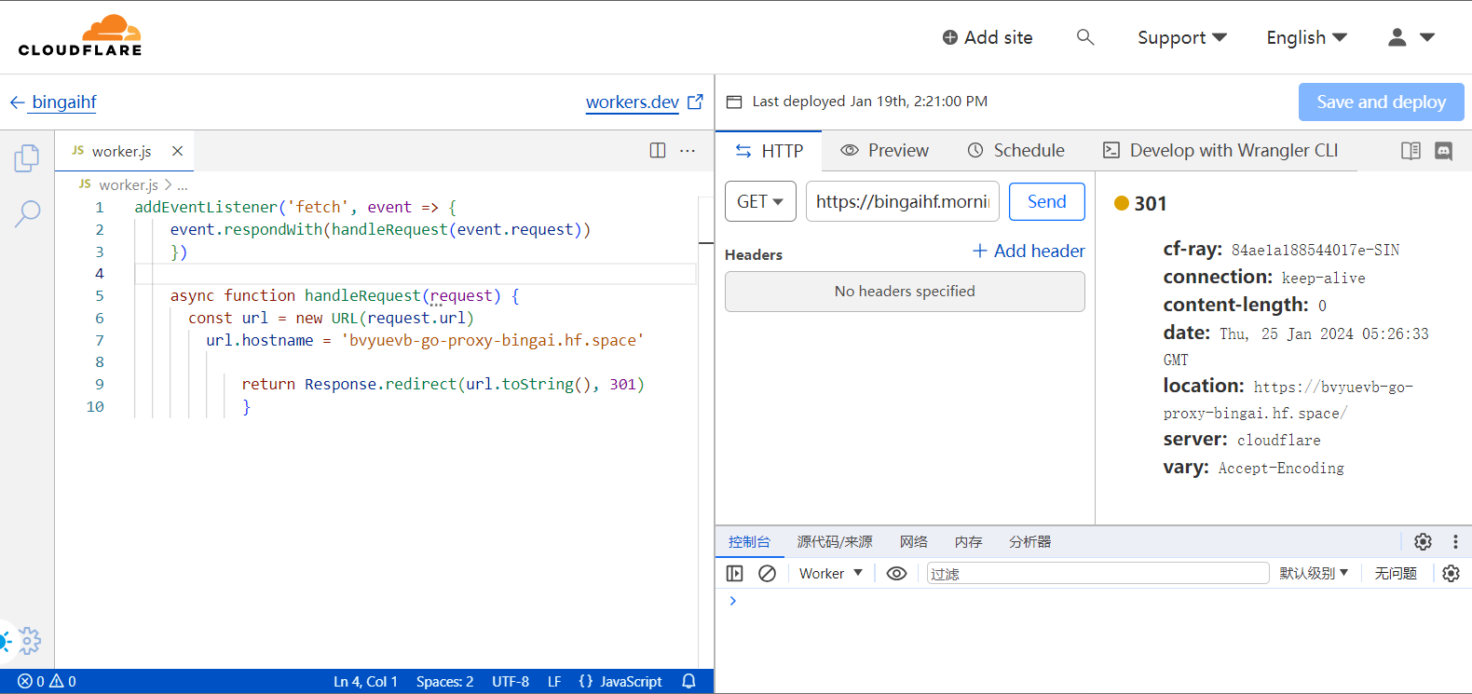This screenshot has height=694, width=1472.
Task: Click the cf-ray header value
Action: 1315,250
